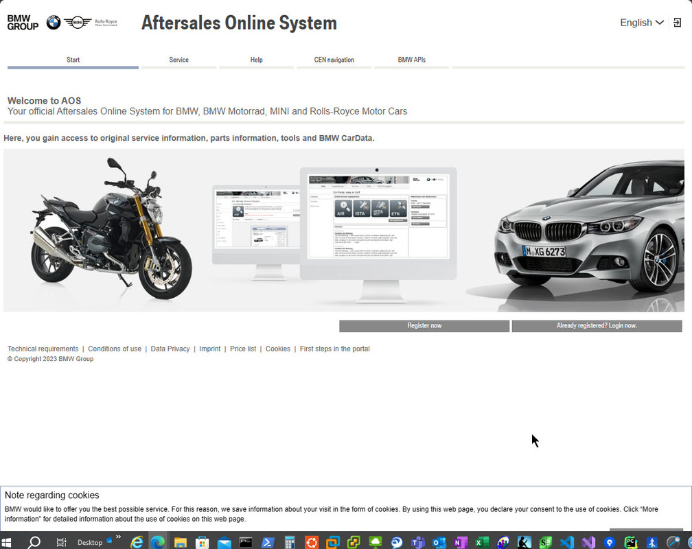Open Ubuntu from taskbar
The image size is (692, 549).
tap(312, 542)
